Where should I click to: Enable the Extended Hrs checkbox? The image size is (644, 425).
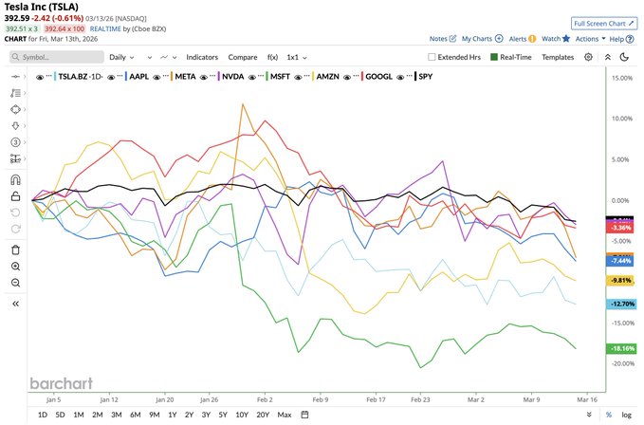point(432,57)
